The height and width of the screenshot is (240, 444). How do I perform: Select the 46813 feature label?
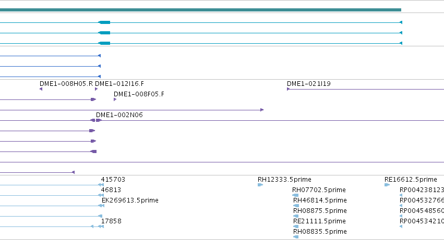111,190
